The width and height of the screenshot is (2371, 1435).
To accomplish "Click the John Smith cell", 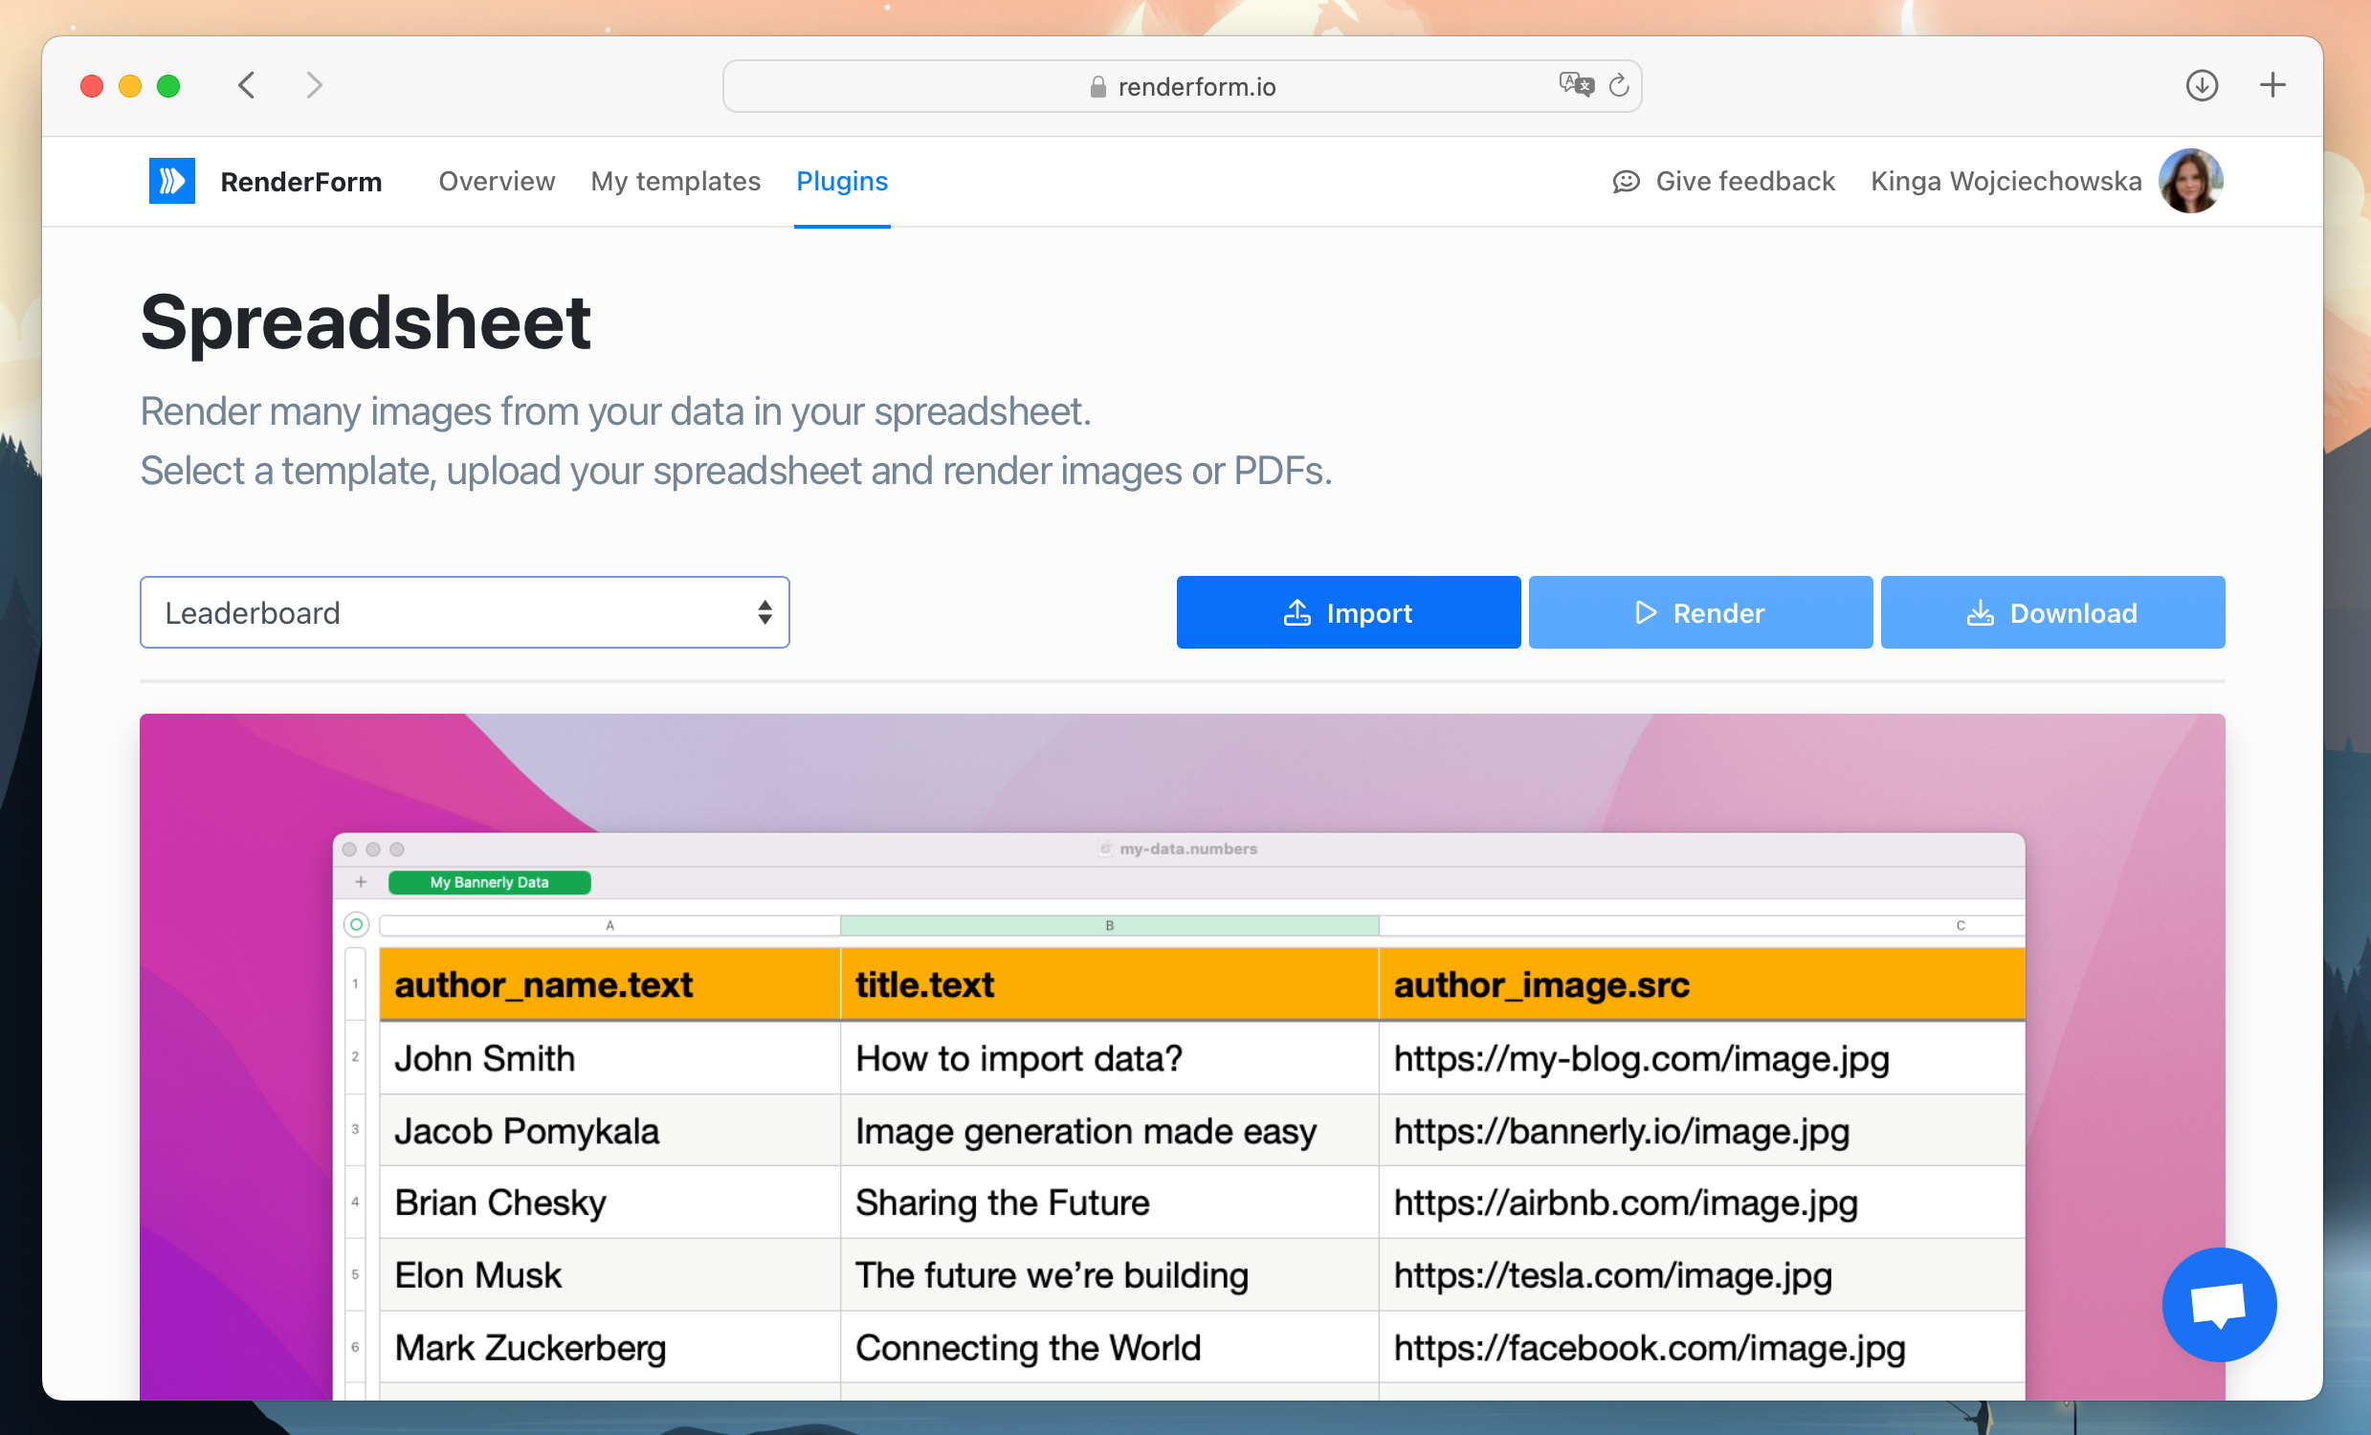I will click(x=610, y=1058).
